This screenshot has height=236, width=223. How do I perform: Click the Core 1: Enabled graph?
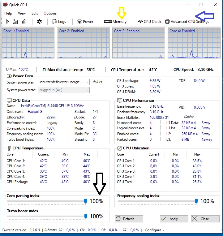28,43
